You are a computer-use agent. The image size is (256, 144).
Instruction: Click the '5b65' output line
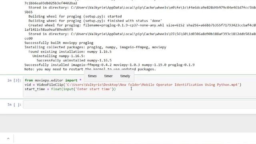pyautogui.click(x=28, y=12)
